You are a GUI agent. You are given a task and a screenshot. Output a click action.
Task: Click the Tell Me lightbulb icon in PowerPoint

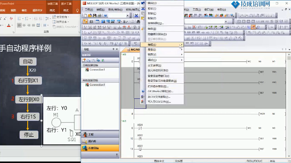(77, 11)
